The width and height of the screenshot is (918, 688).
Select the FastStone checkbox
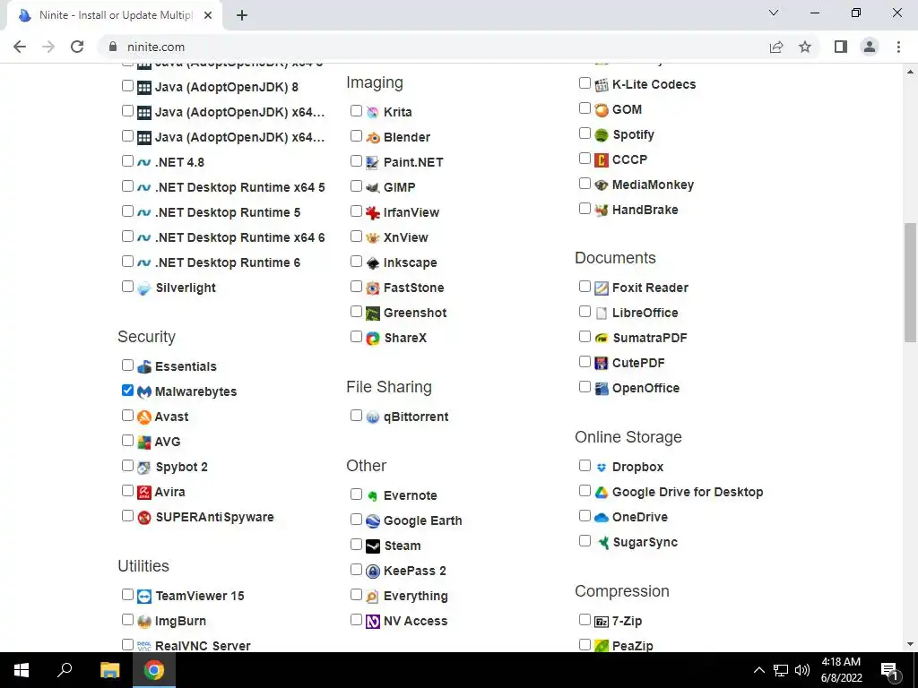coord(356,286)
